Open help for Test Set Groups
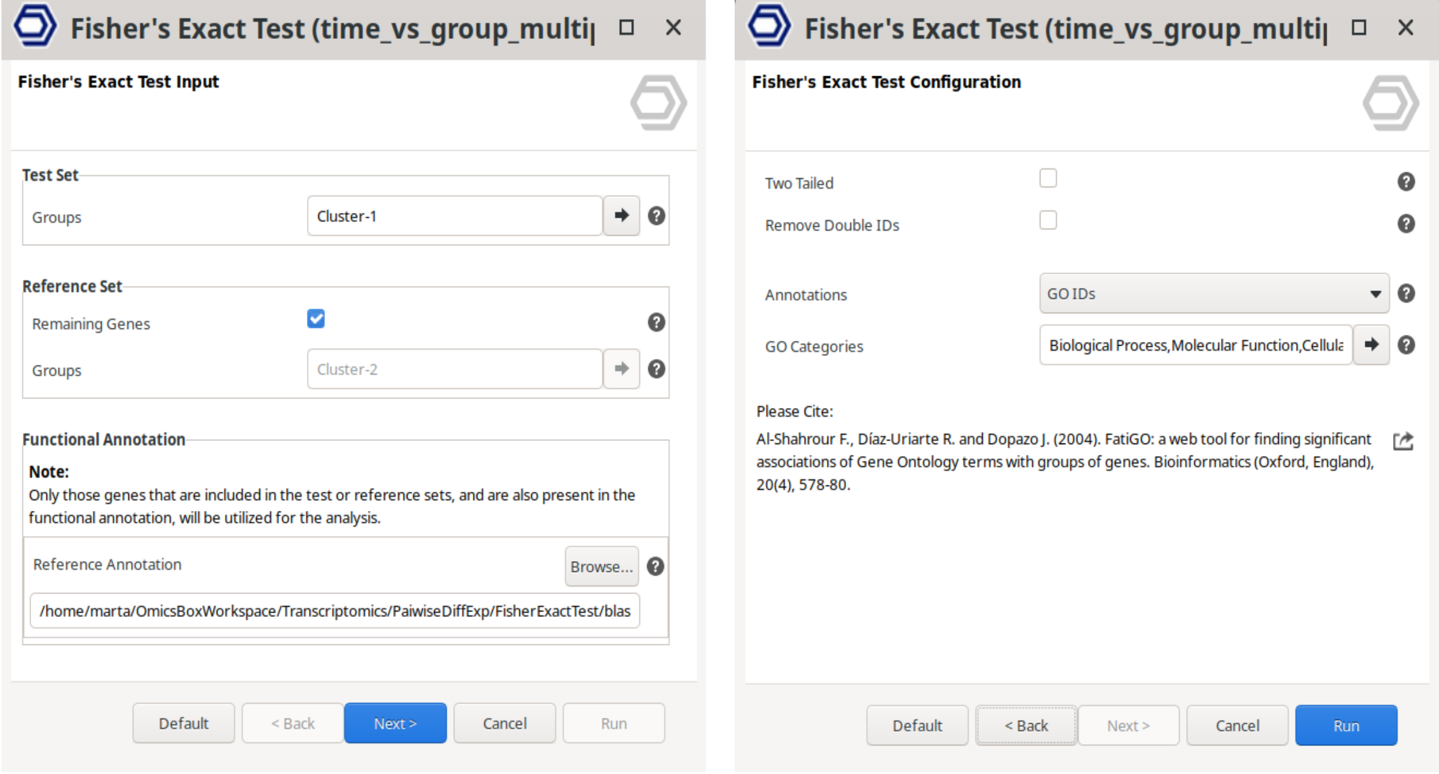 pyautogui.click(x=656, y=216)
